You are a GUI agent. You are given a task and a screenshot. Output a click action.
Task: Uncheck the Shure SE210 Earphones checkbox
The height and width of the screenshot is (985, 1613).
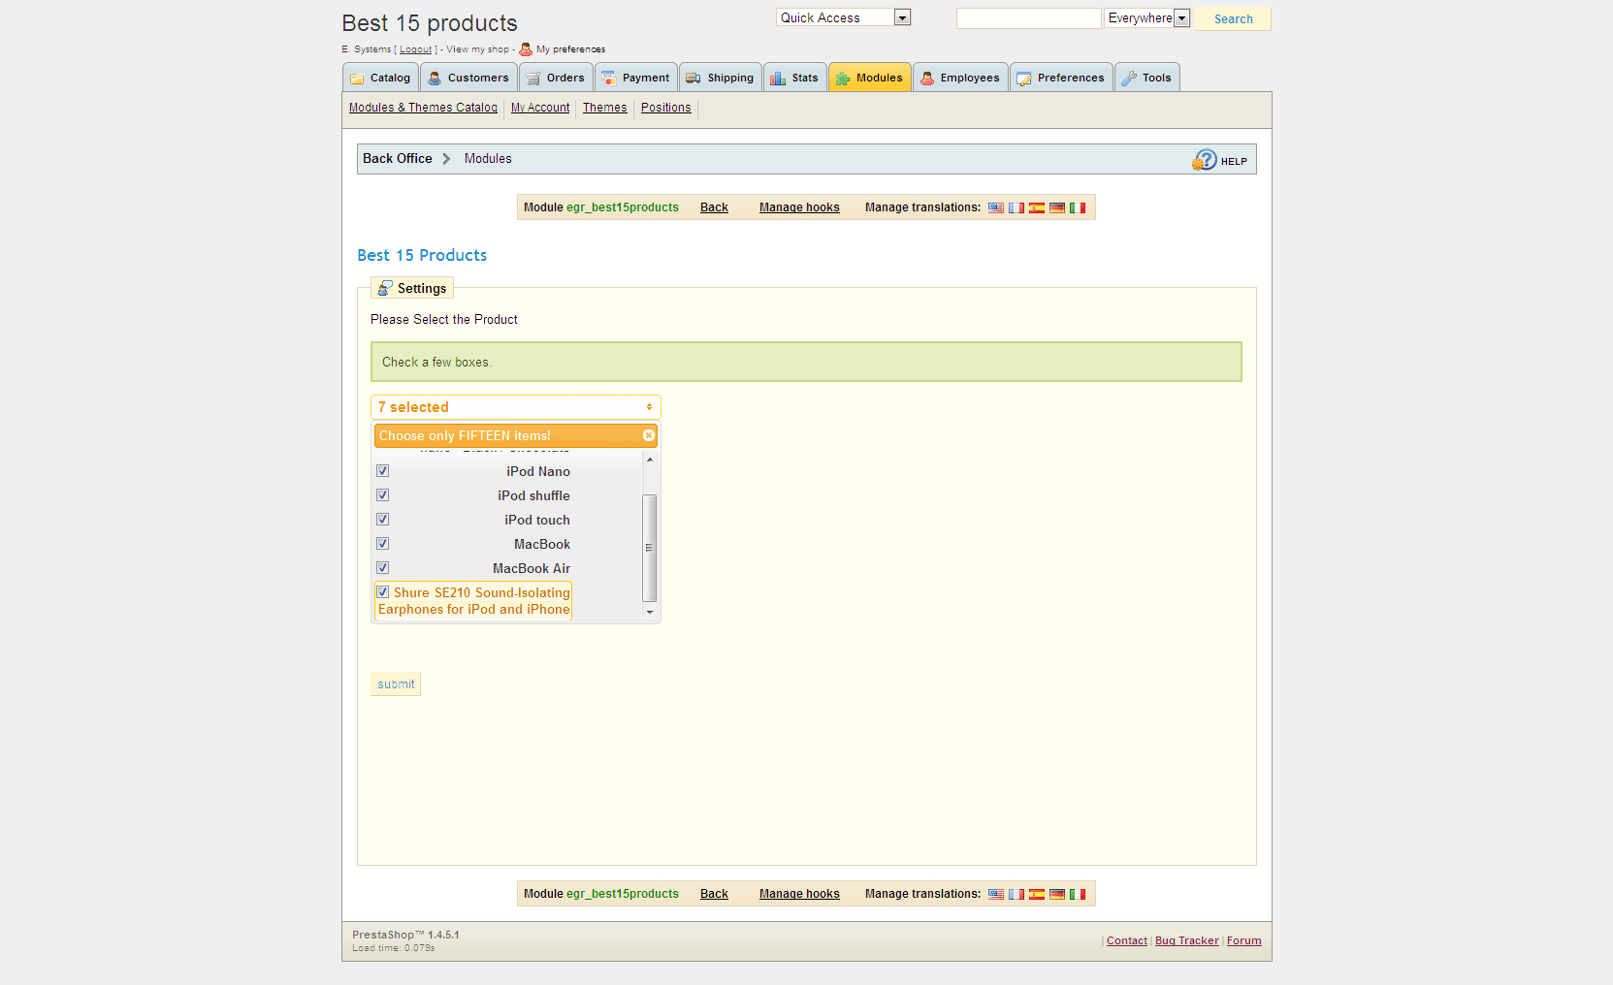pos(383,591)
